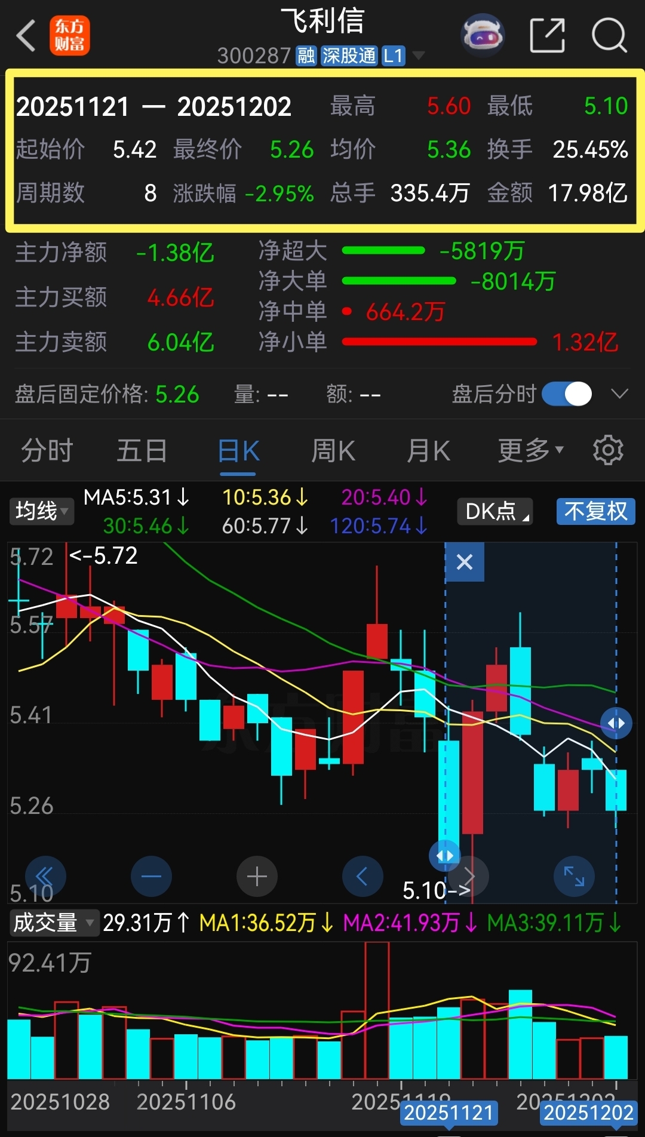Tap the 不复权 button
This screenshot has height=1137, width=645.
click(x=596, y=511)
